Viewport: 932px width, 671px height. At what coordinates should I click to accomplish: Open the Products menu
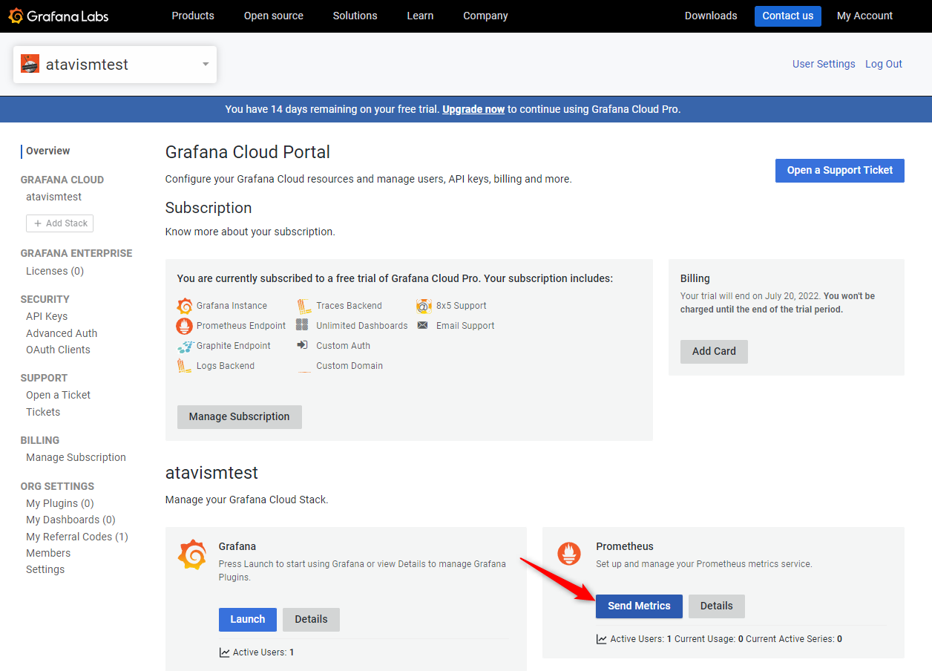tap(193, 16)
